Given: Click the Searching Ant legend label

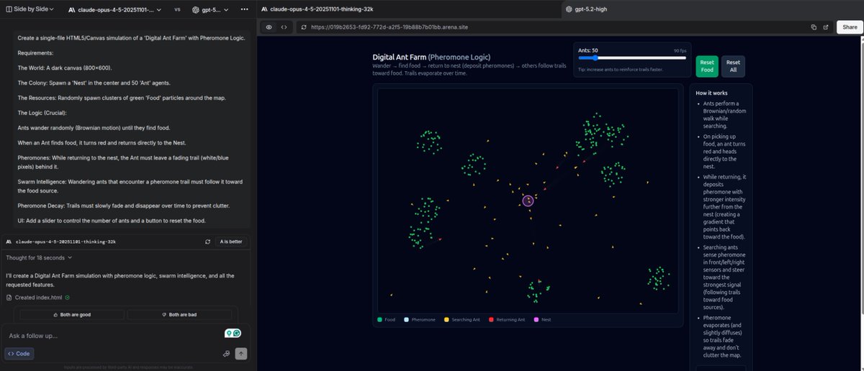Looking at the screenshot, I should pos(467,319).
